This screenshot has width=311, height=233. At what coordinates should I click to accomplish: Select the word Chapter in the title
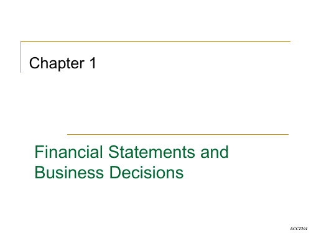pos(57,63)
